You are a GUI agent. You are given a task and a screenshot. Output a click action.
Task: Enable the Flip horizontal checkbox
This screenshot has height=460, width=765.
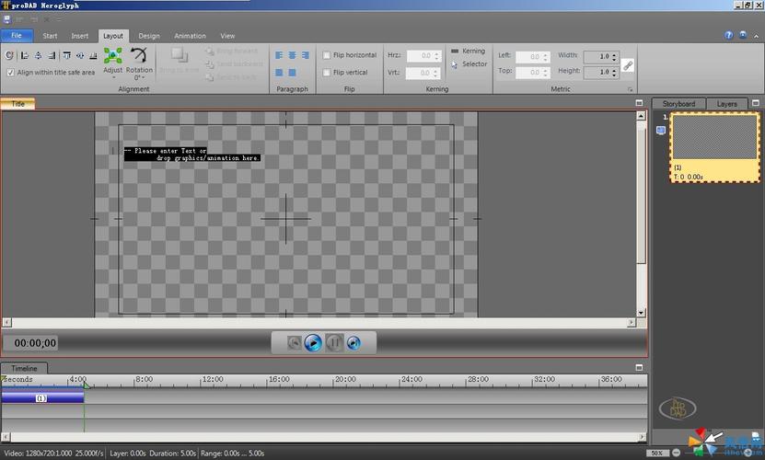(327, 55)
